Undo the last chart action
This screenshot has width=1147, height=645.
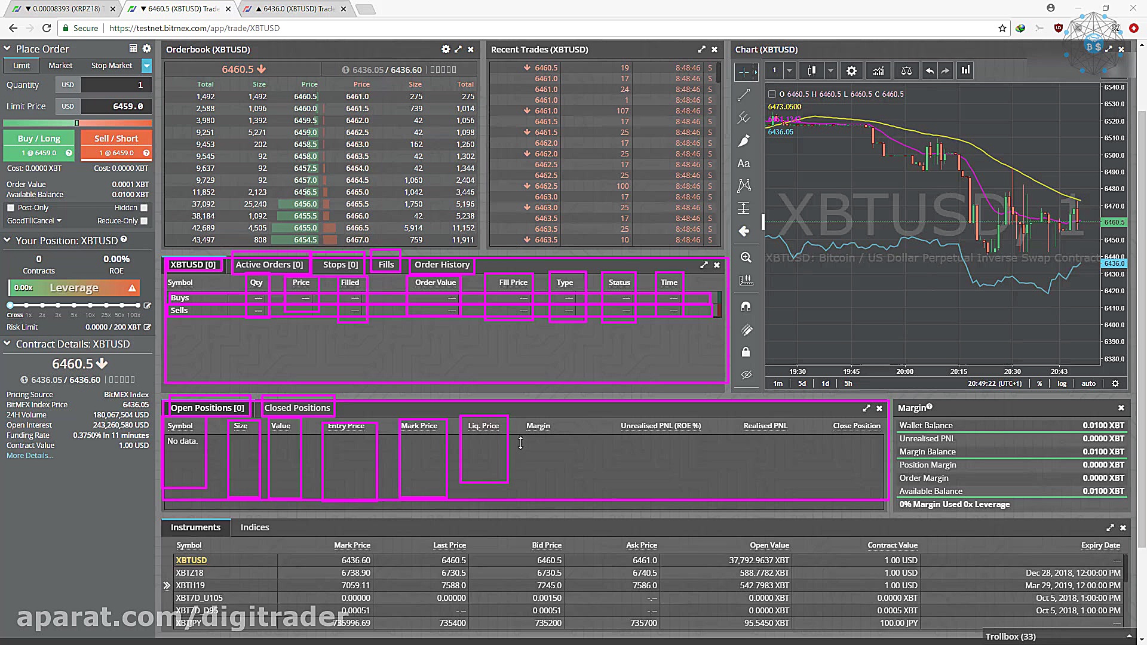(930, 71)
